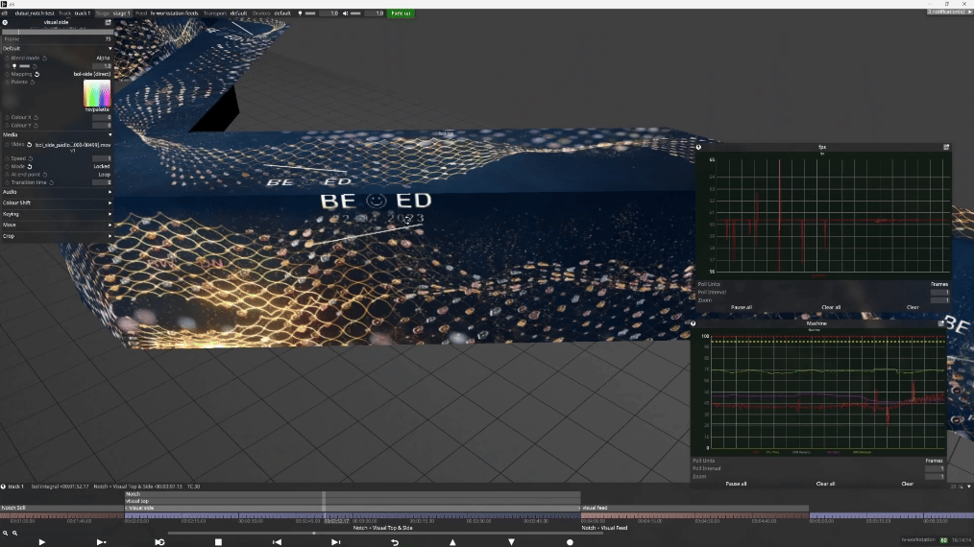This screenshot has width=974, height=547.
Task: Jump to previous section
Action: [x=277, y=542]
